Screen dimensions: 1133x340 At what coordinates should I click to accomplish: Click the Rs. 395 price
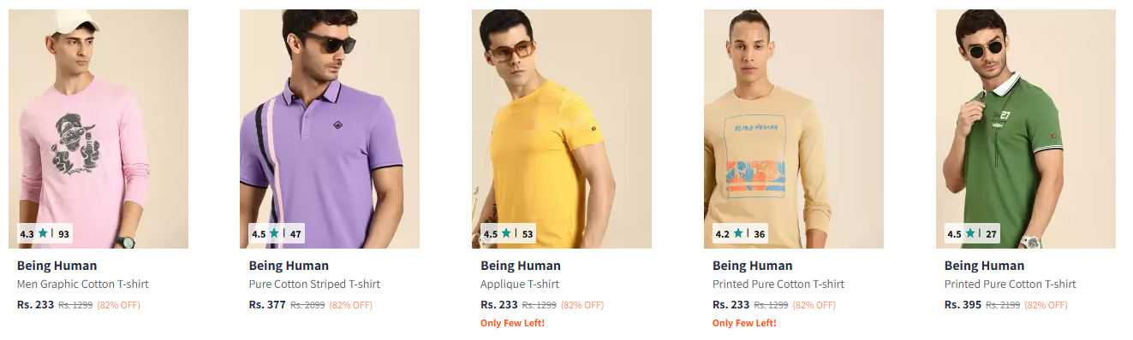(963, 304)
